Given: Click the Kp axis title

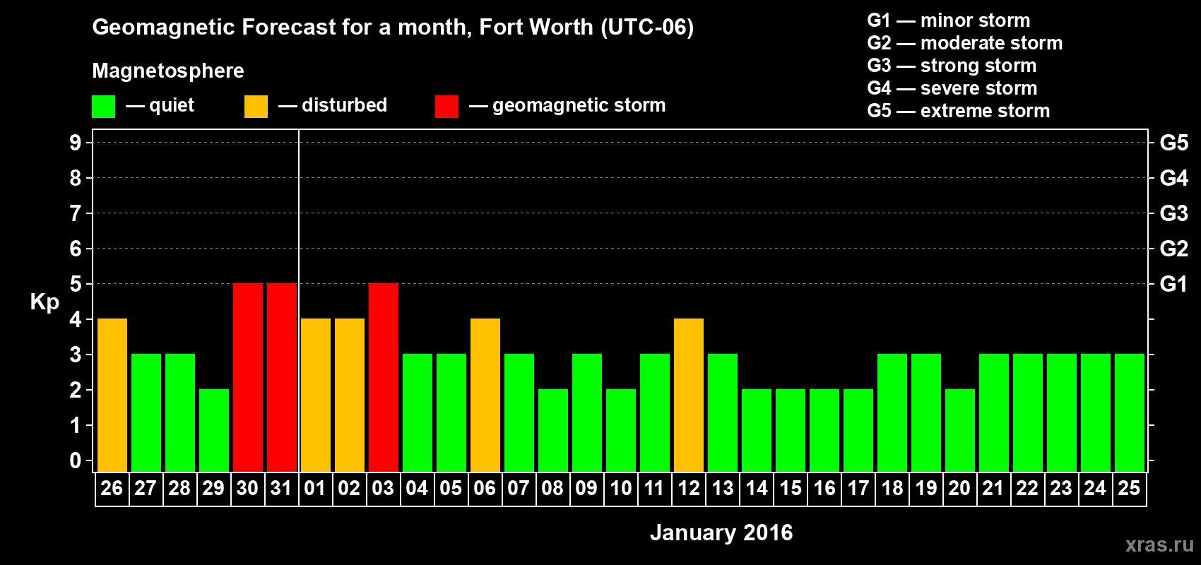Looking at the screenshot, I should [45, 302].
